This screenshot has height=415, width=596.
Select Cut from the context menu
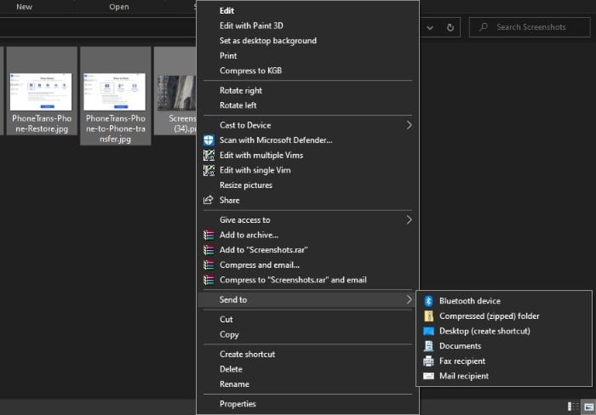(x=307, y=319)
